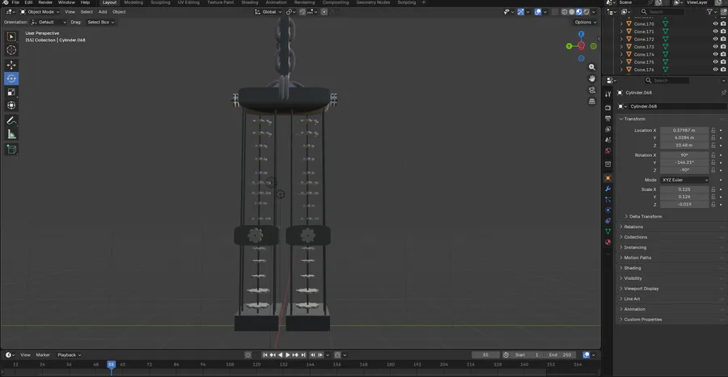Activate the 3D Cursor tool

click(x=11, y=50)
